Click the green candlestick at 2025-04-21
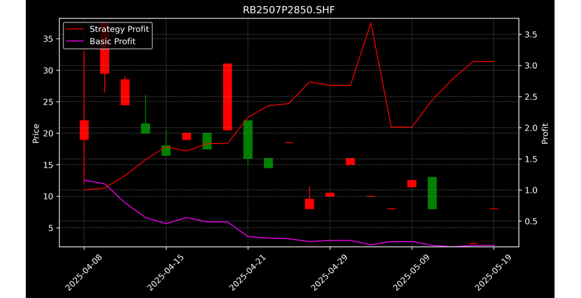 pos(248,139)
